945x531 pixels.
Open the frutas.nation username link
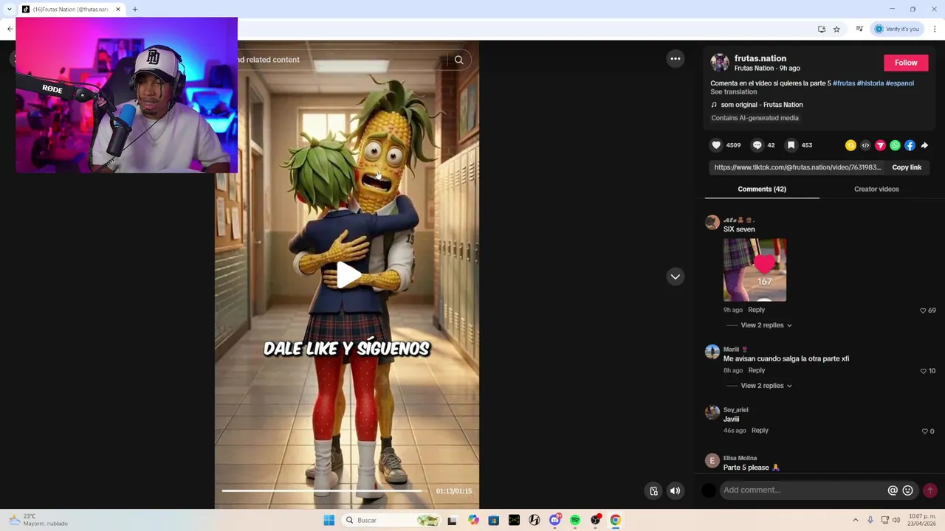[760, 58]
